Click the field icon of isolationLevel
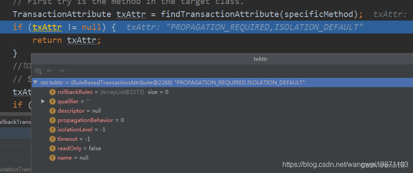The height and width of the screenshot is (173, 413). tap(53, 130)
